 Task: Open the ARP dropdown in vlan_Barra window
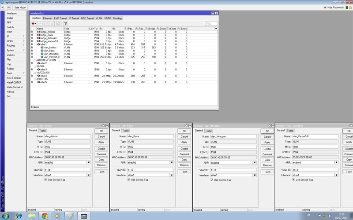[x=172, y=162]
